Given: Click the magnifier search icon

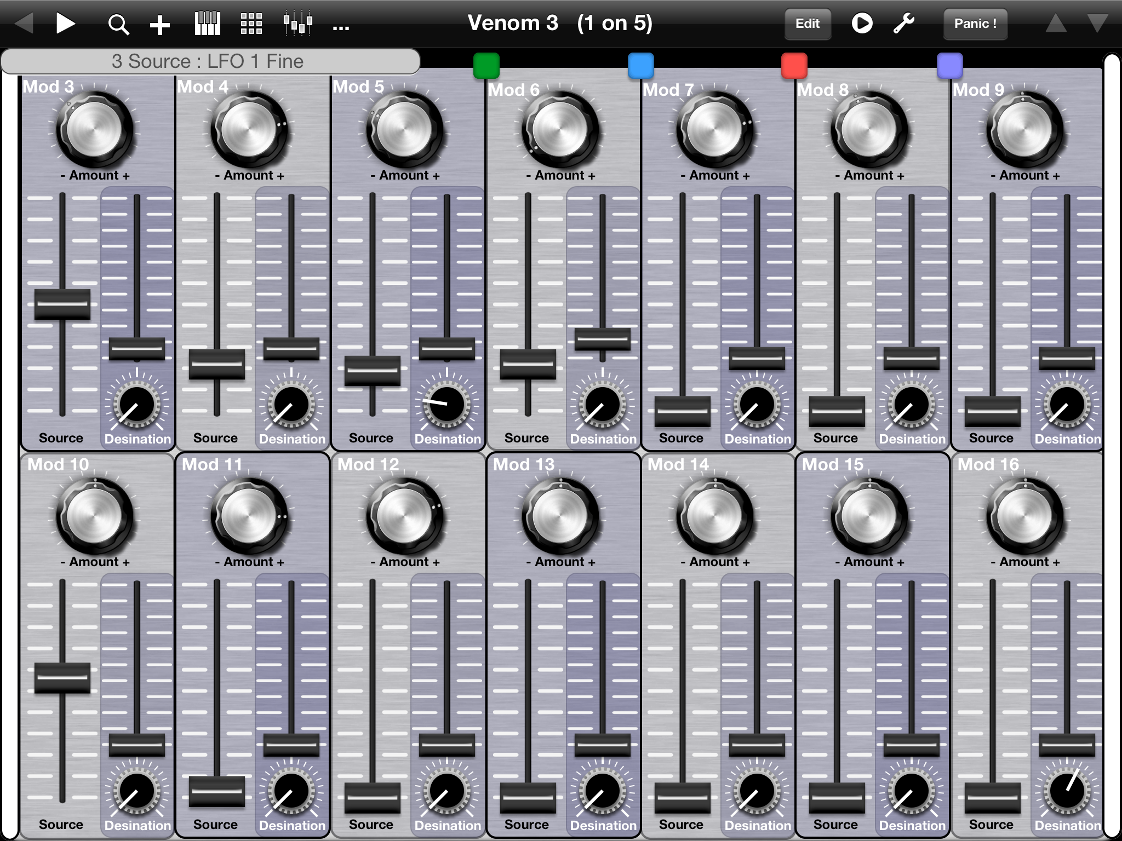Looking at the screenshot, I should pyautogui.click(x=118, y=25).
